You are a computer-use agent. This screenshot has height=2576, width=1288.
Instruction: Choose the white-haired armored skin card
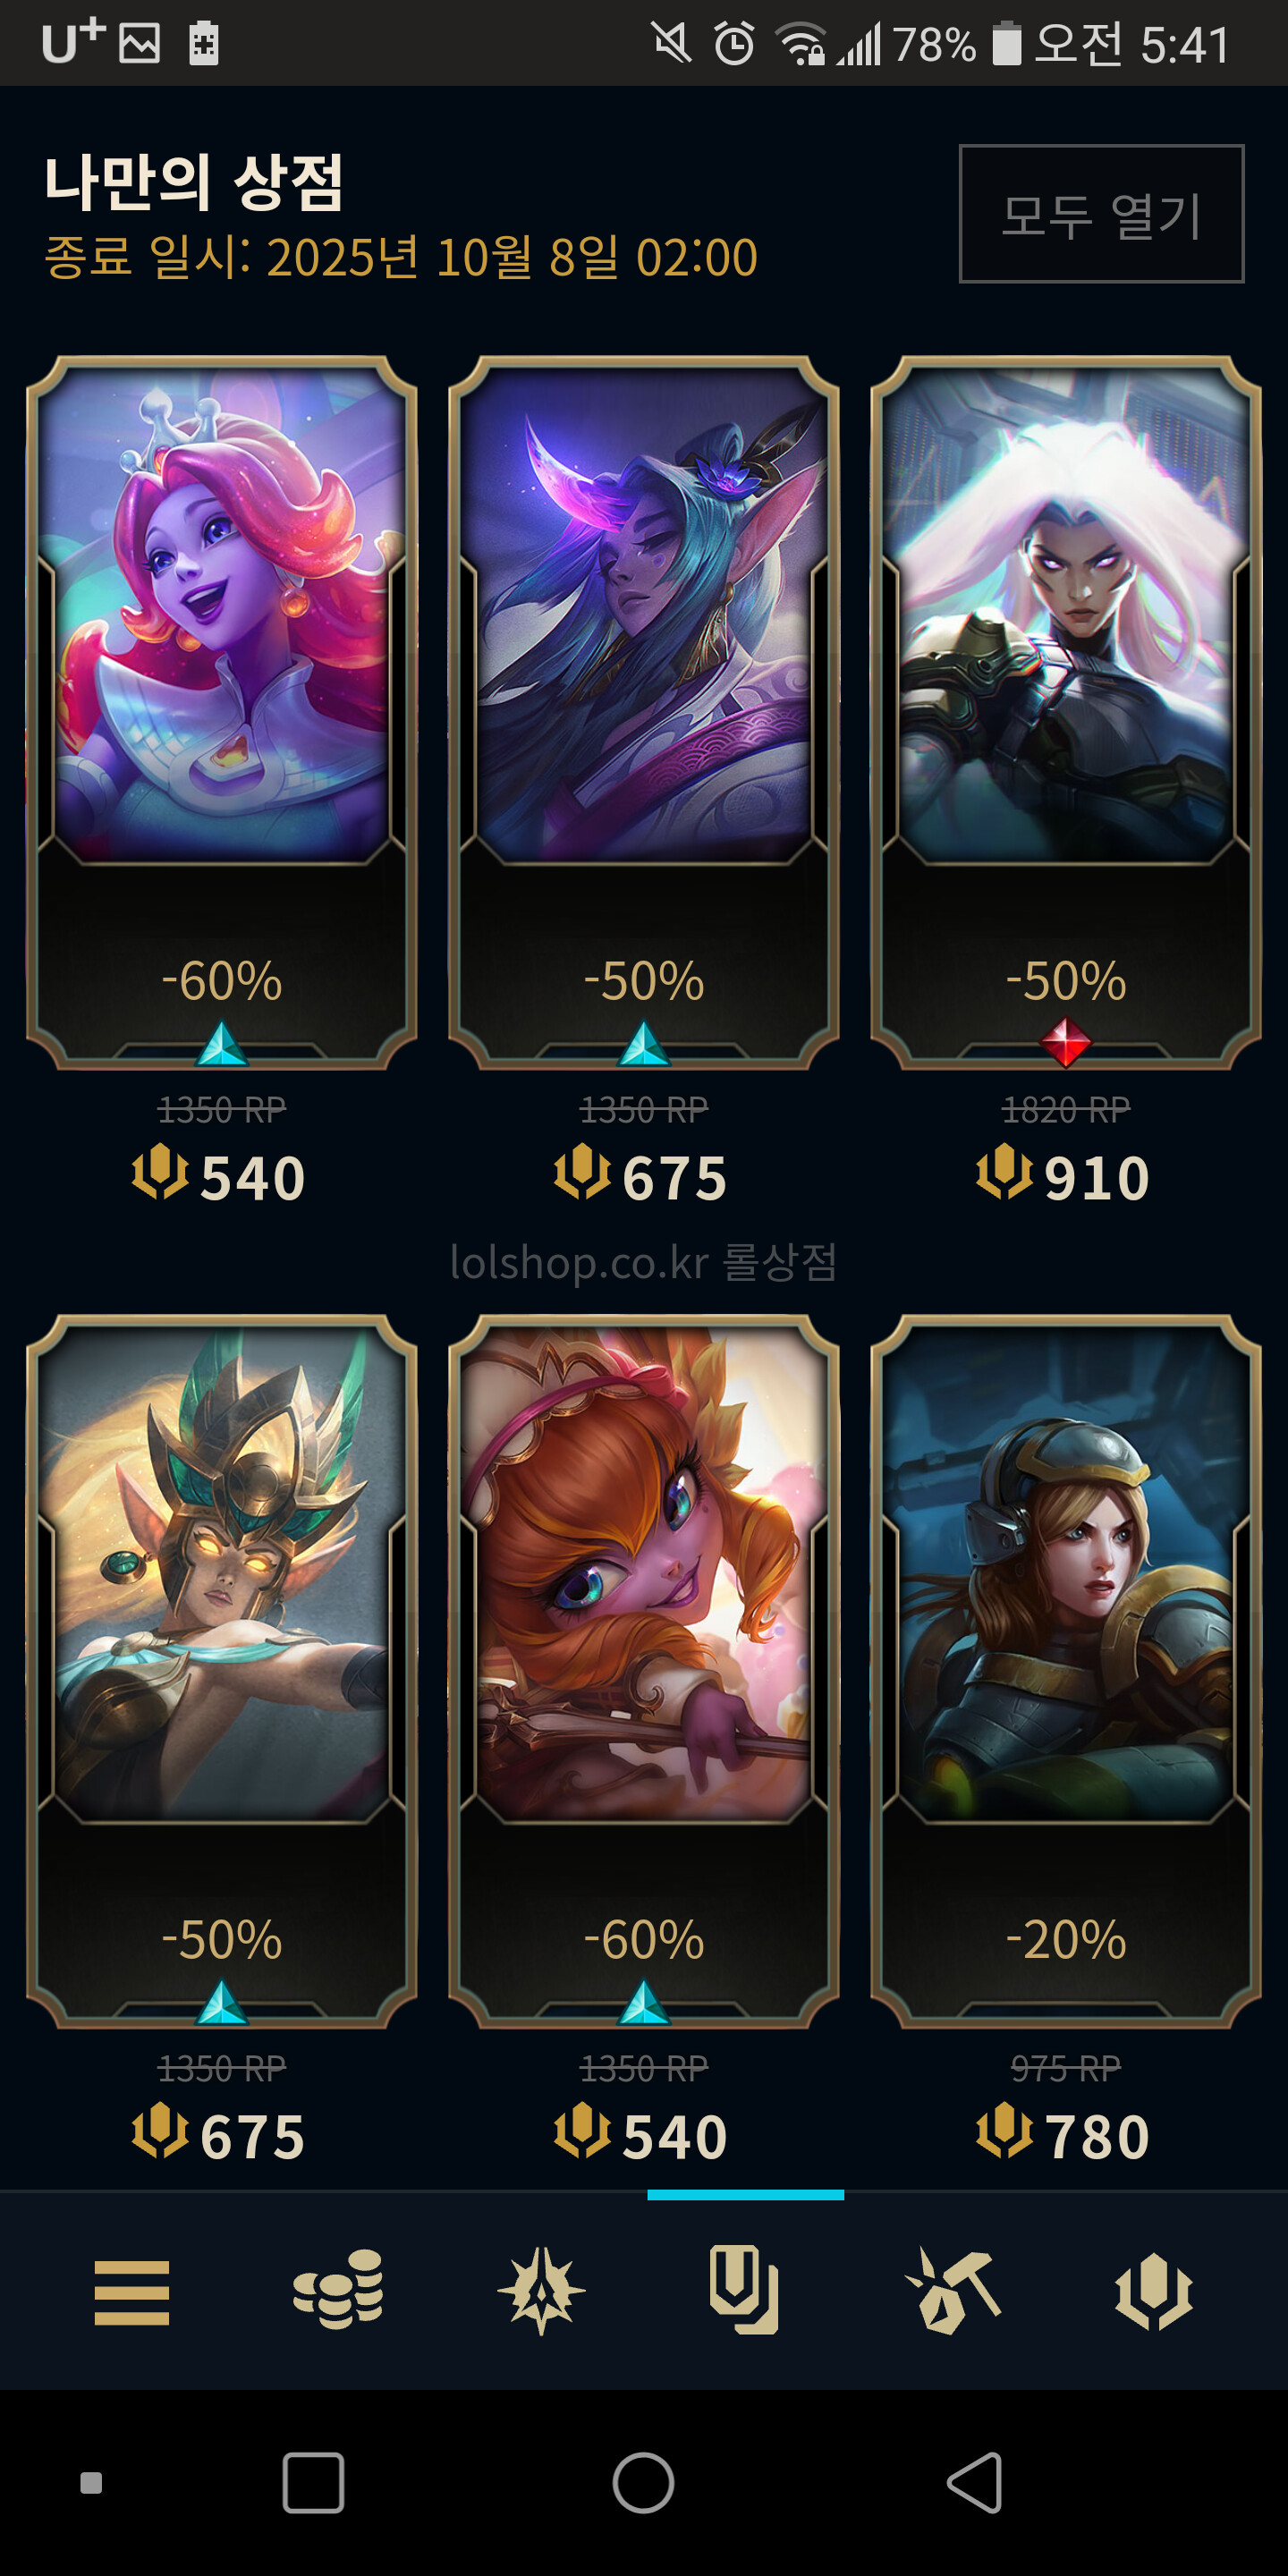point(1066,712)
